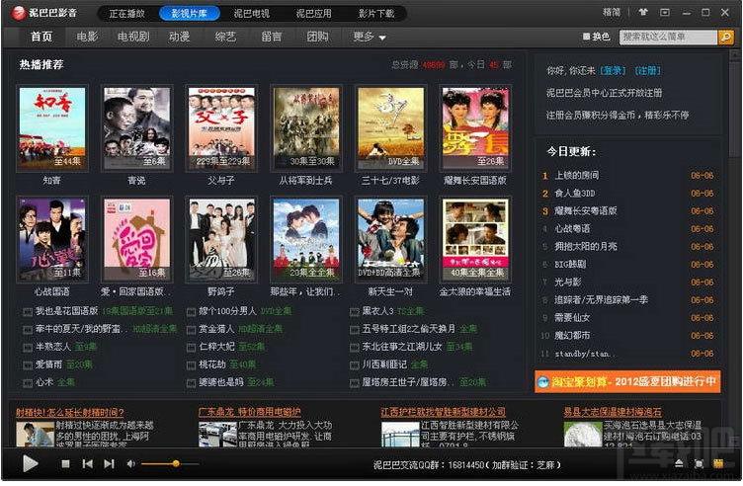Toggle fullscreen icon in bottom bar

699,463
